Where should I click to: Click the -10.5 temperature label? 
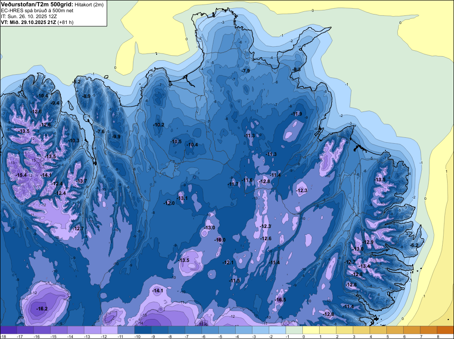pos(176,141)
